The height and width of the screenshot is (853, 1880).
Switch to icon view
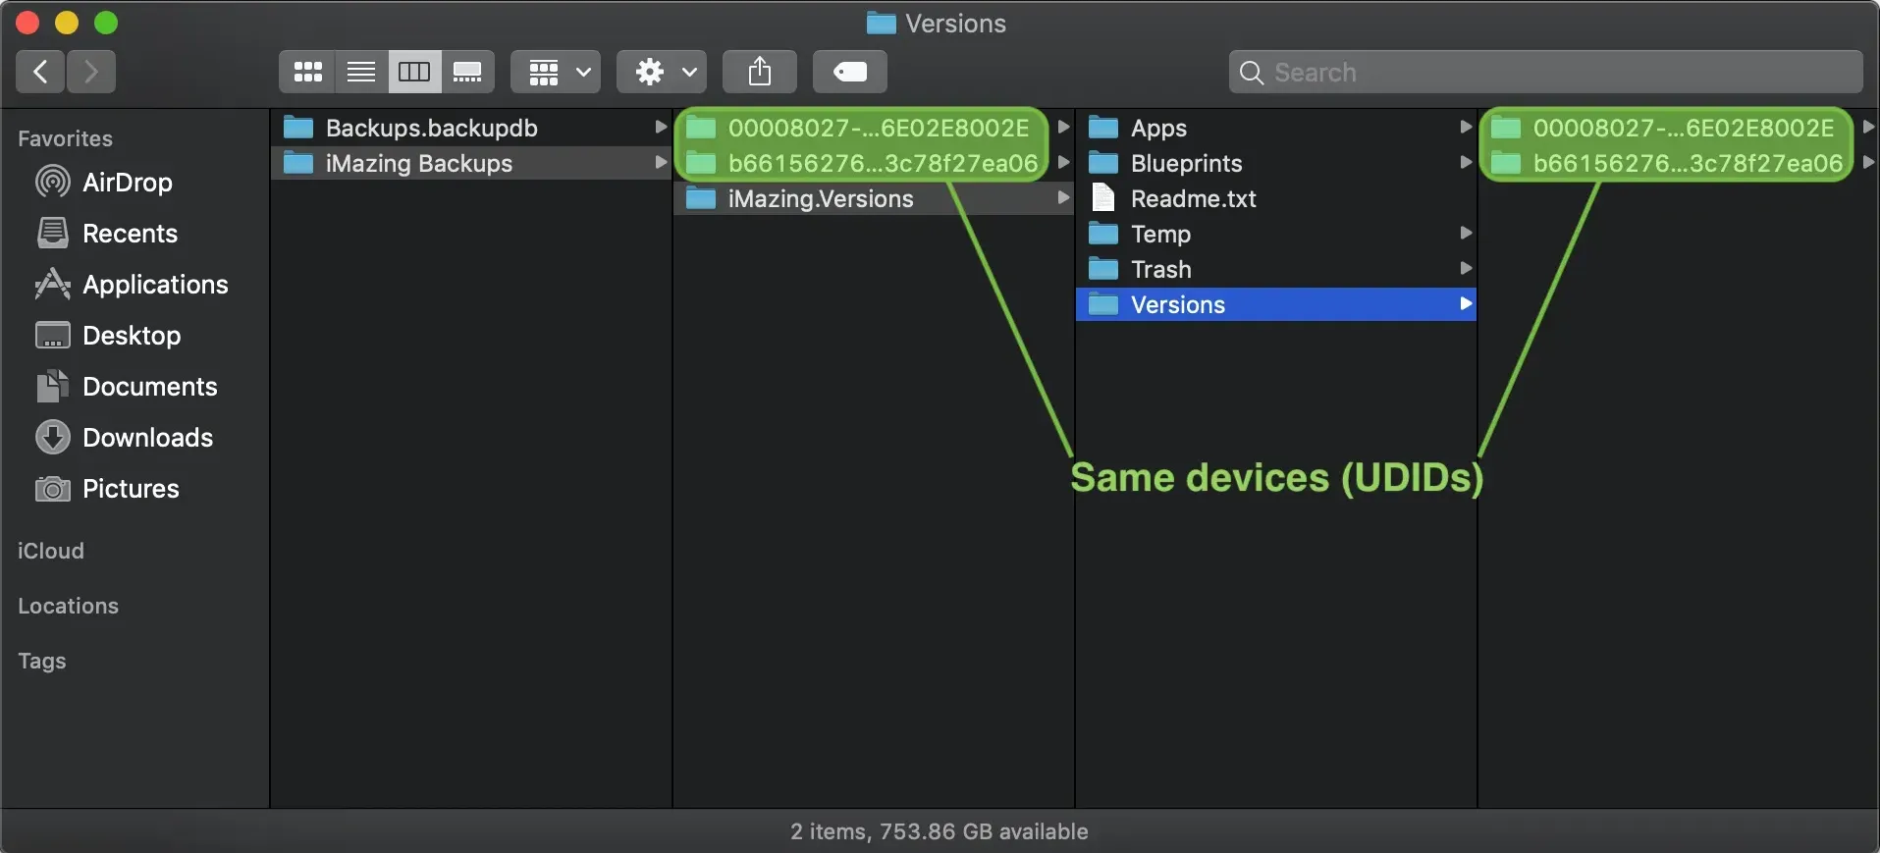(307, 72)
